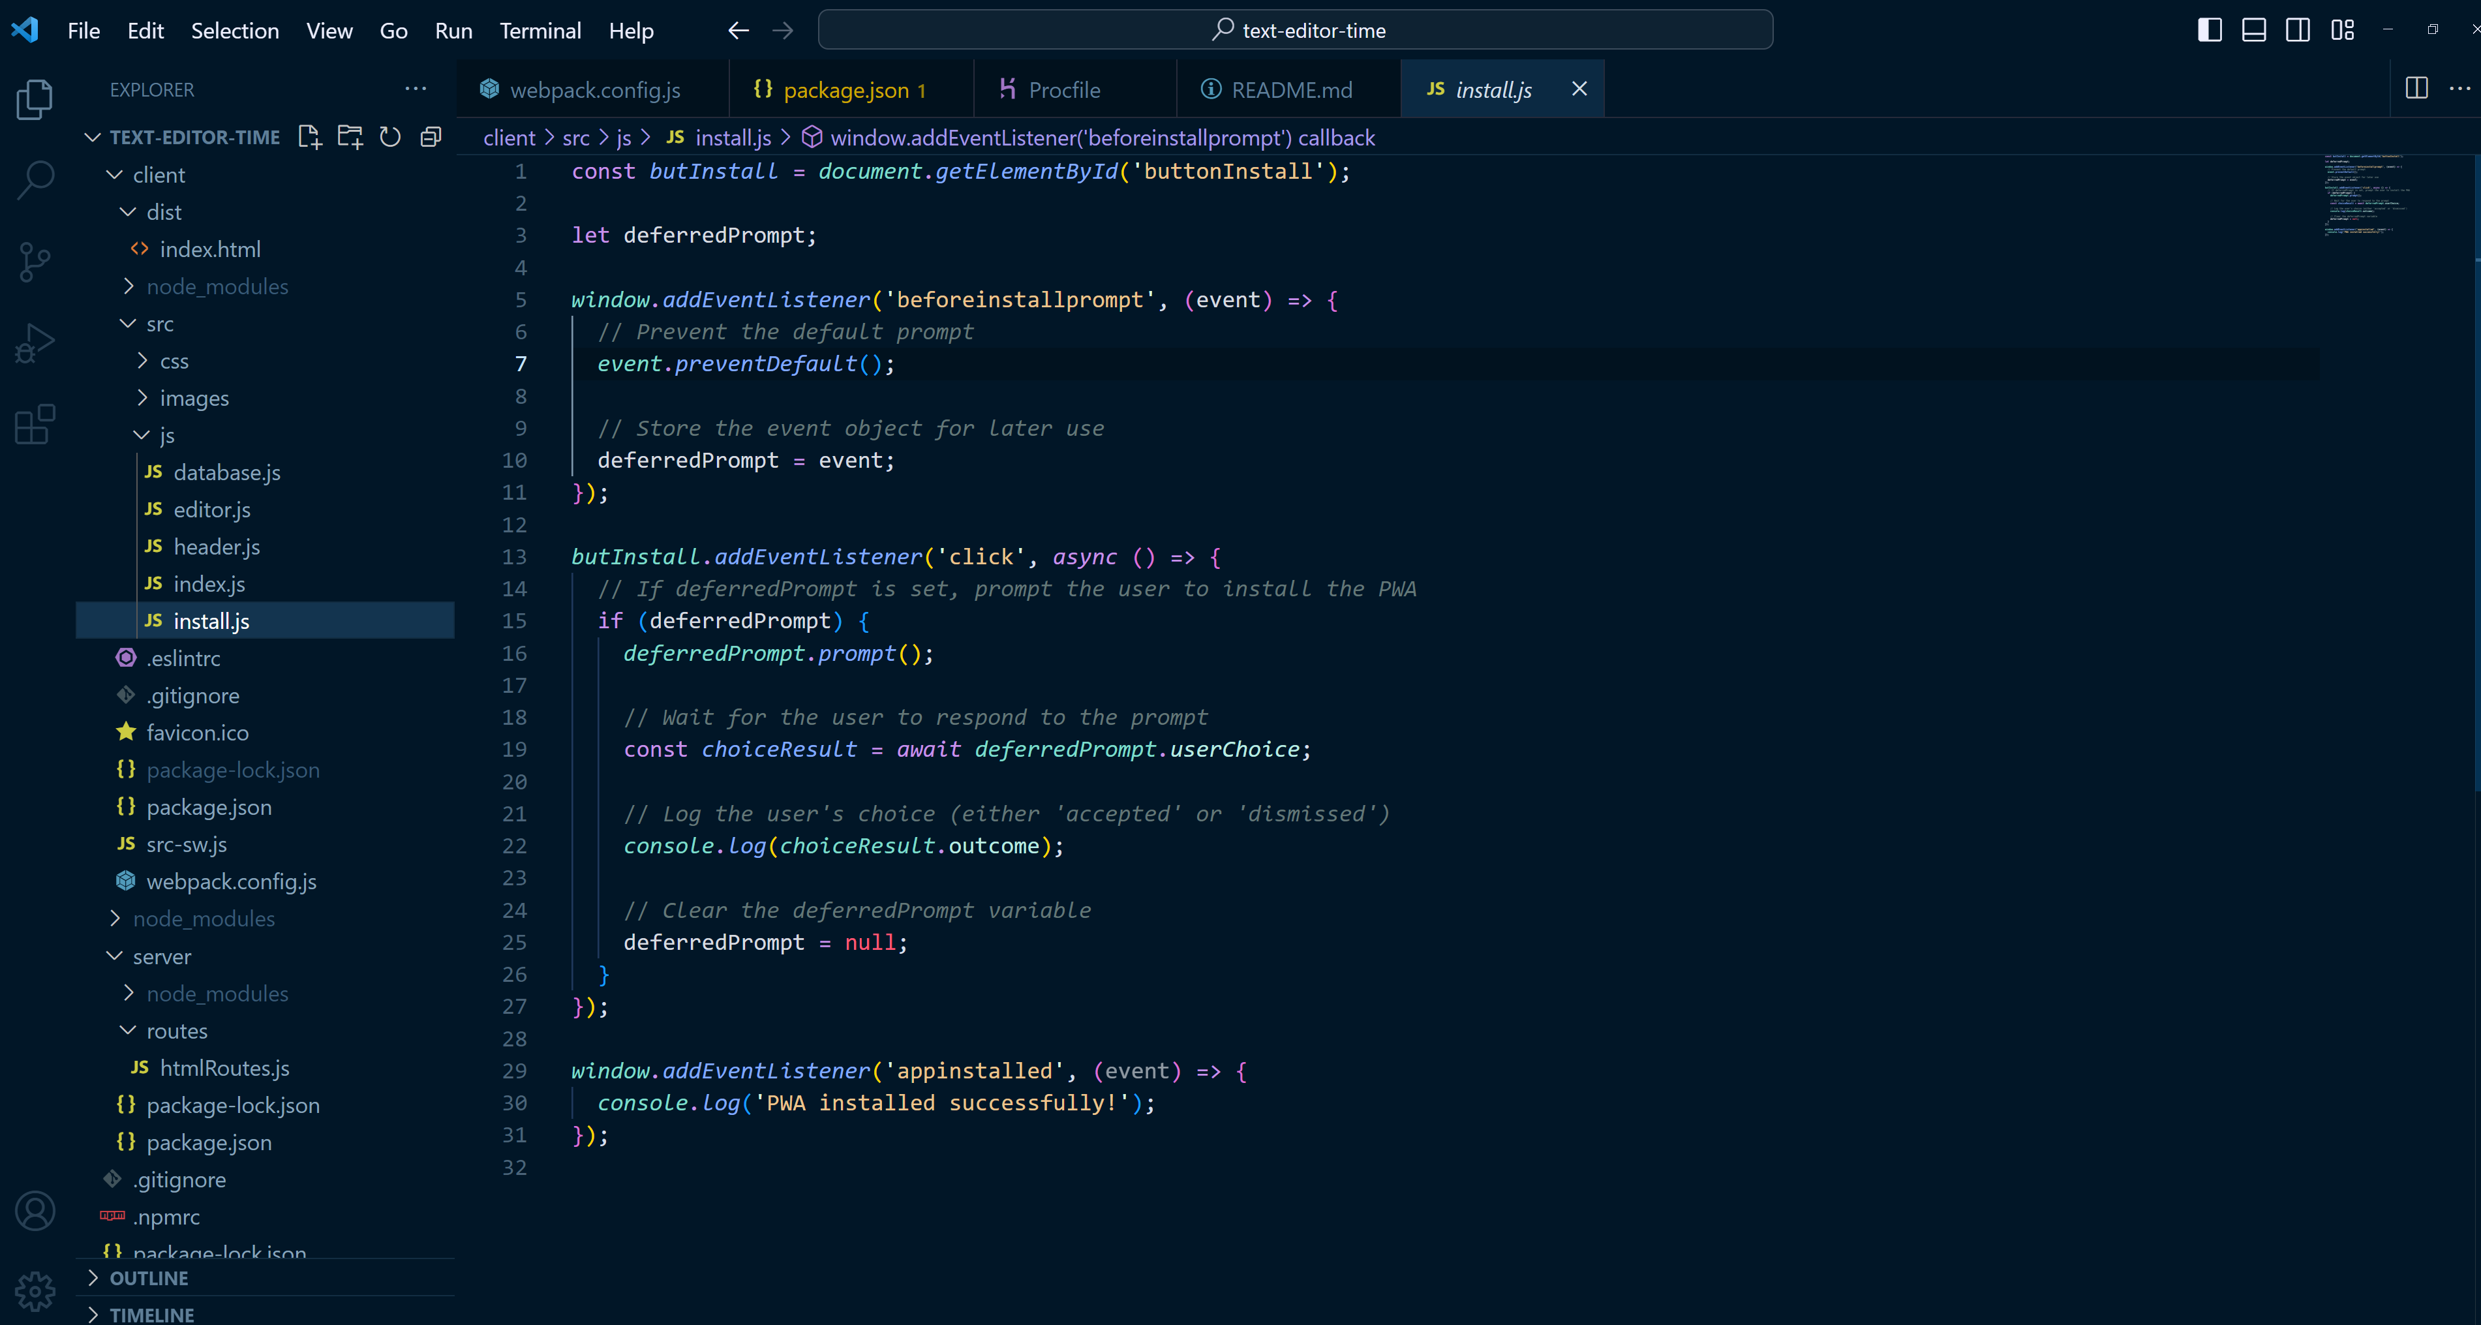Screen dimensions: 2481x1325
Task: Open Explorer views and more actions menu
Action: (415, 89)
